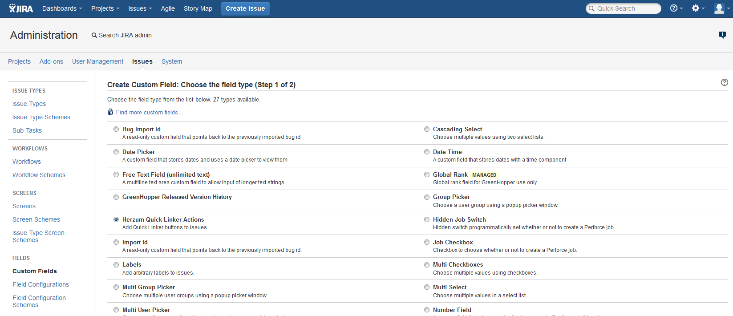Select the Multi Checkboxes radio button
This screenshot has width=733, height=316.
[427, 265]
